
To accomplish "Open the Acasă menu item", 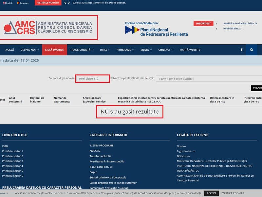I will click(x=10, y=50).
